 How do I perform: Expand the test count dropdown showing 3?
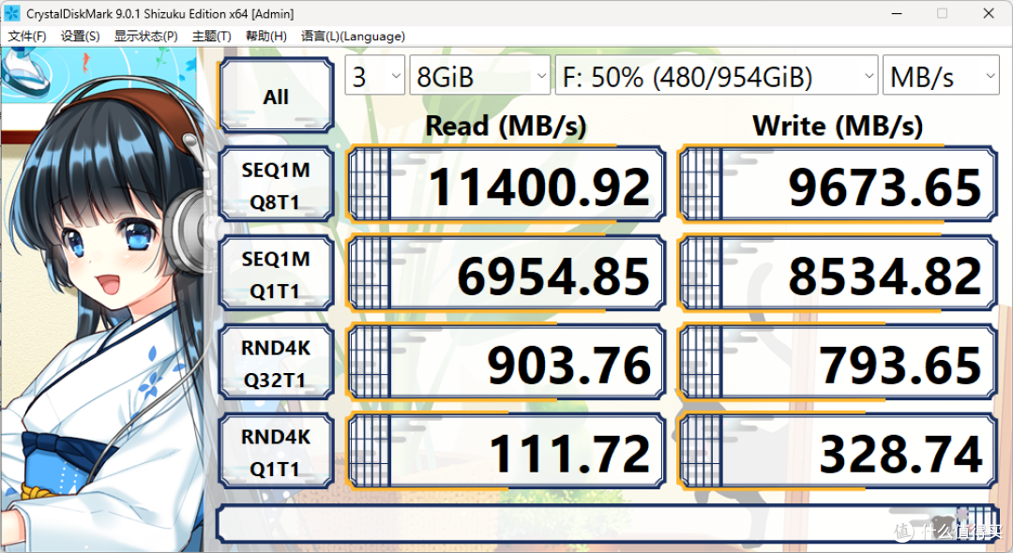tap(374, 76)
